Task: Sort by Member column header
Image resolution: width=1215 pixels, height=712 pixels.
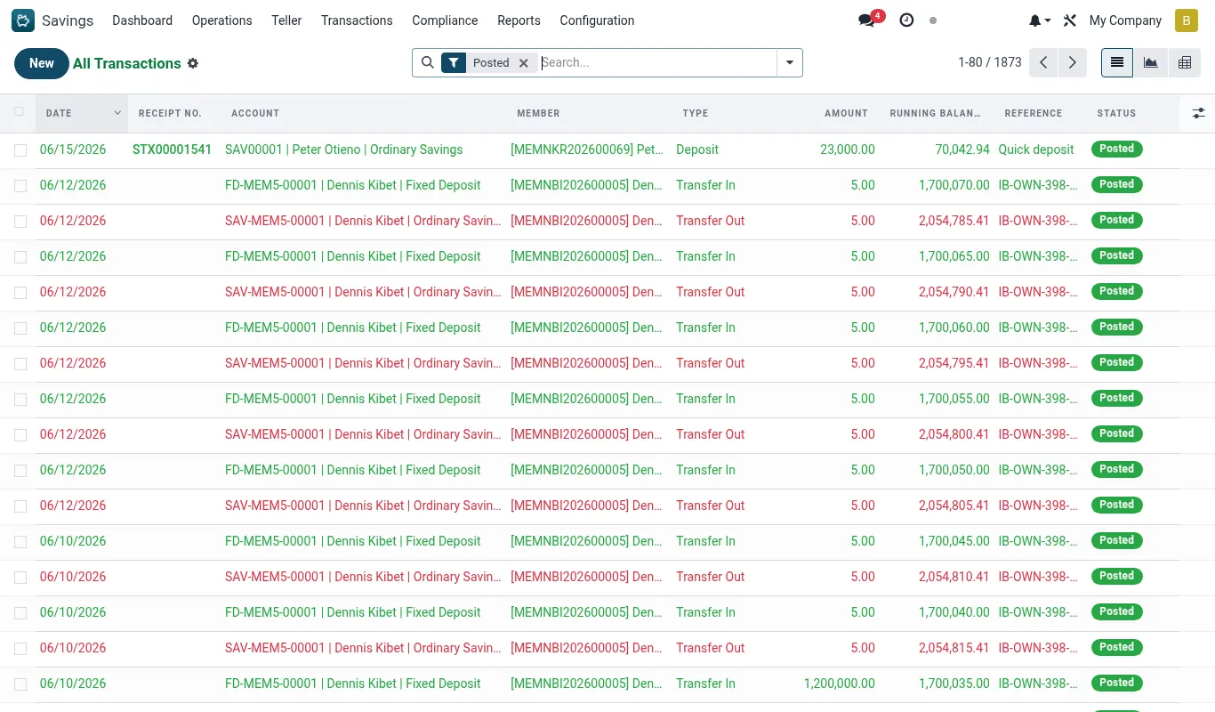Action: (589, 113)
